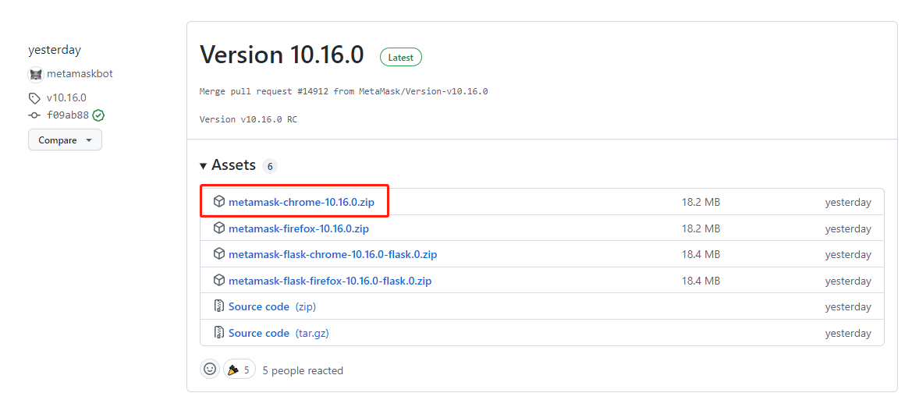
Task: Click 'Merge pull request #14912' message text
Action: click(343, 91)
